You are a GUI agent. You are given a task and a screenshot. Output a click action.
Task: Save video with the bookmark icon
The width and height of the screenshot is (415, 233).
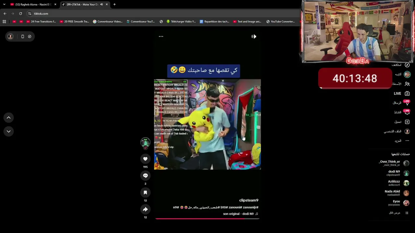click(x=145, y=193)
